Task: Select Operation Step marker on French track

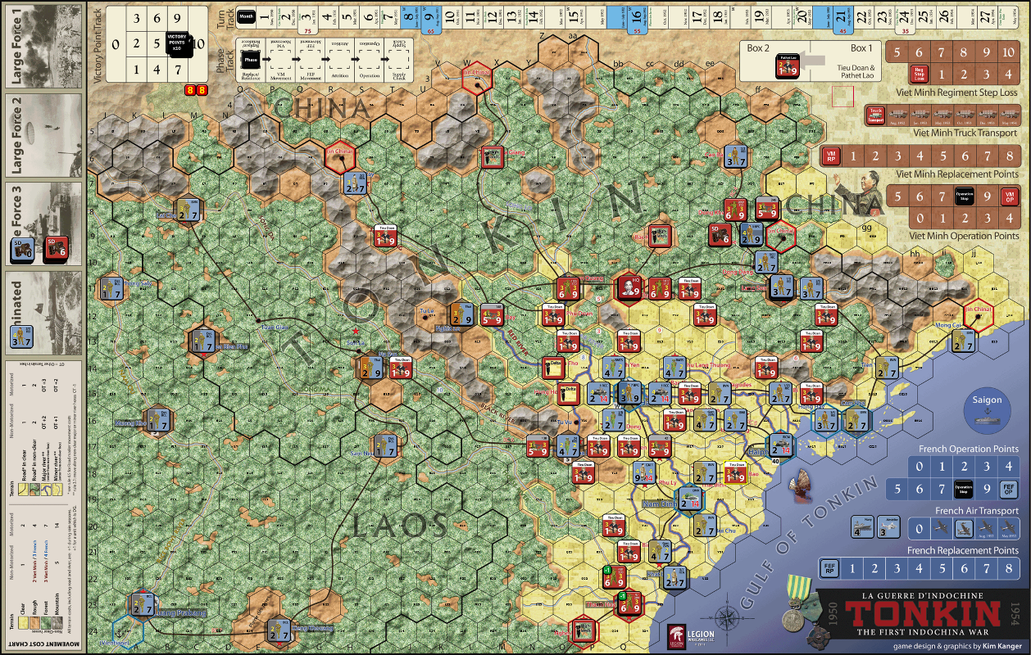Action: (965, 489)
